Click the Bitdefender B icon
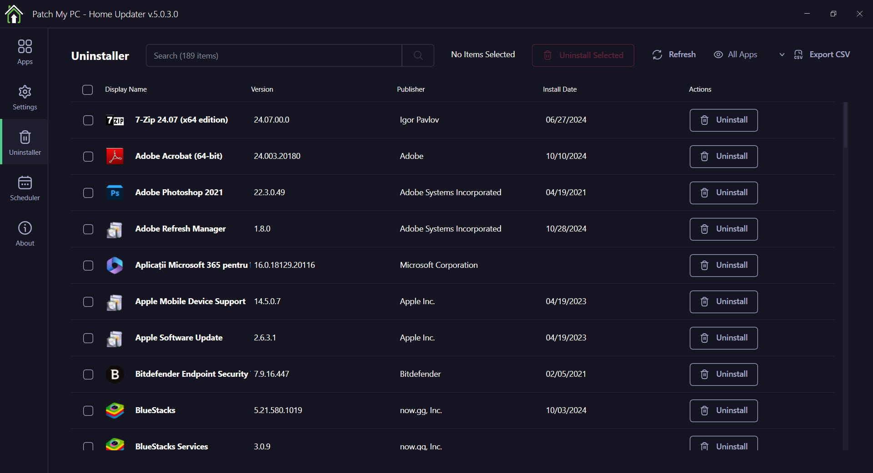 click(115, 374)
